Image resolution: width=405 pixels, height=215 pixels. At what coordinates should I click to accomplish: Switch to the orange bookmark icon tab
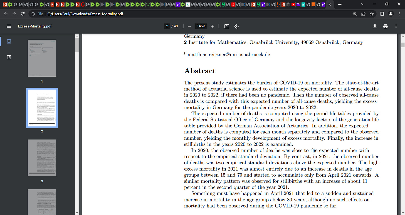pyautogui.click(x=313, y=5)
